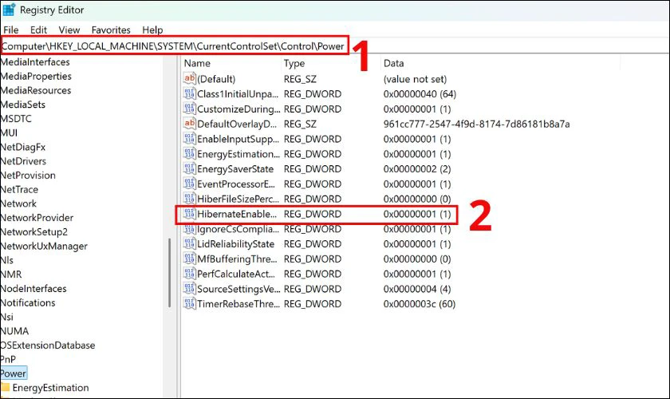
Task: Open the View menu
Action: tap(69, 30)
